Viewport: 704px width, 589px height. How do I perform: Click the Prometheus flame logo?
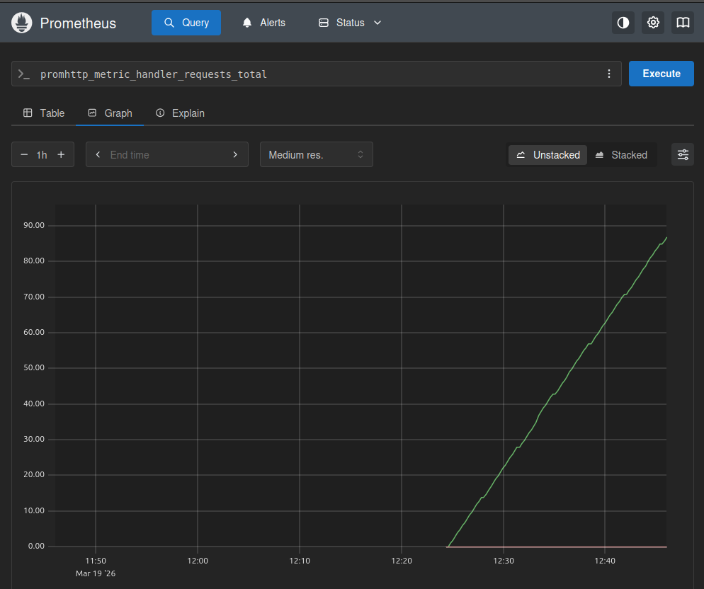pos(23,23)
